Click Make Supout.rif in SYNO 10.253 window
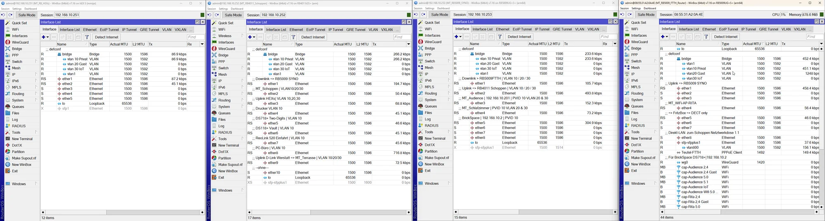The height and width of the screenshot is (221, 825). pyautogui.click(x=436, y=158)
